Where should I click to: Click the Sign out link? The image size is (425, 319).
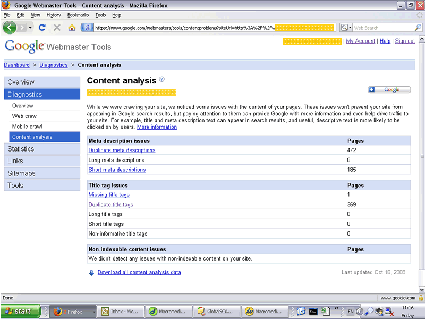pyautogui.click(x=405, y=41)
